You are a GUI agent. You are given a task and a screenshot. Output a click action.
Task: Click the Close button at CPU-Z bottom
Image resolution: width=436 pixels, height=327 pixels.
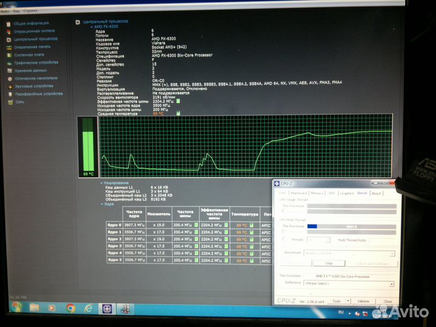coord(388,302)
